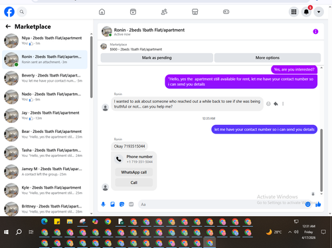Viewport: 332px width, 248px height.
Task: Open the Gaming tab
Action: [x=226, y=12]
